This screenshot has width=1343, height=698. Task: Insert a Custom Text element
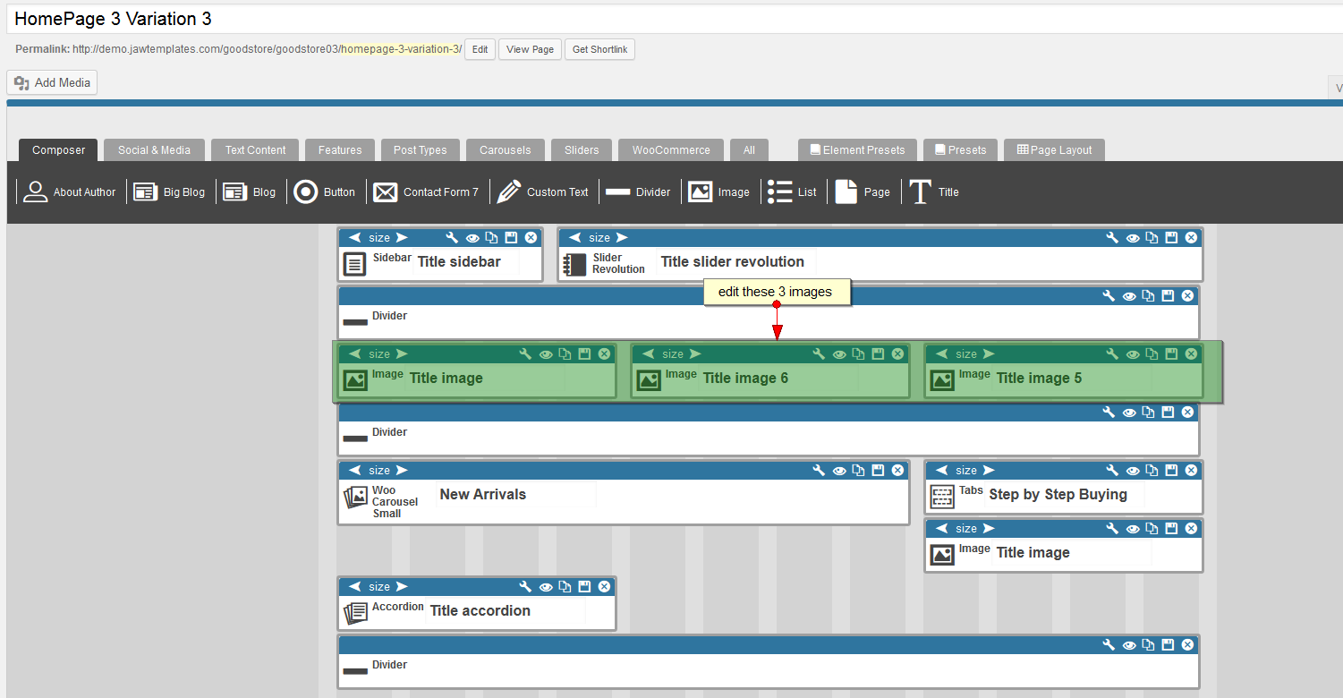point(543,192)
